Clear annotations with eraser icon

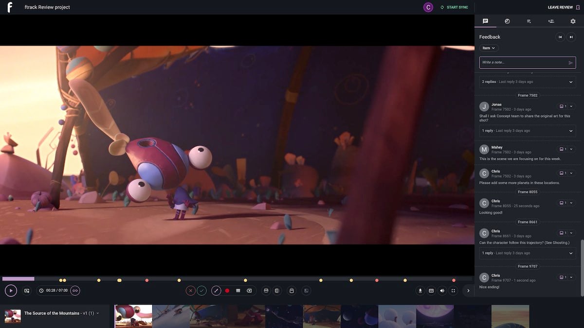[x=249, y=291]
